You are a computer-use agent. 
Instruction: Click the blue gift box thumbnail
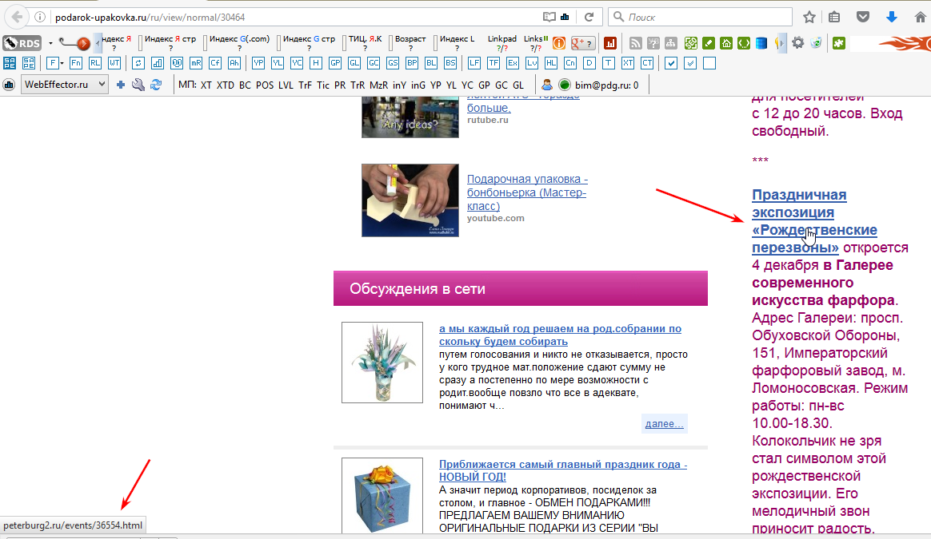382,495
